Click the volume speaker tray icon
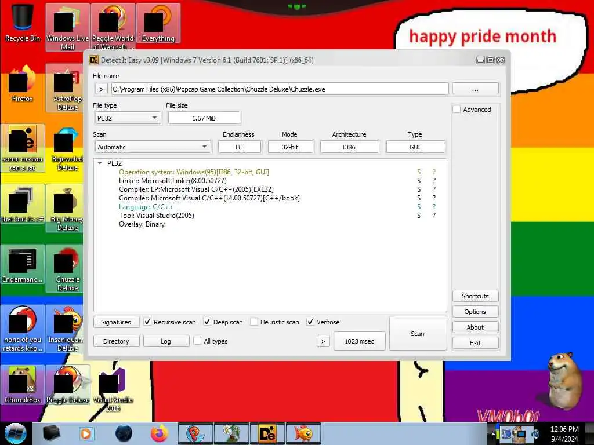The image size is (594, 445). point(535,433)
